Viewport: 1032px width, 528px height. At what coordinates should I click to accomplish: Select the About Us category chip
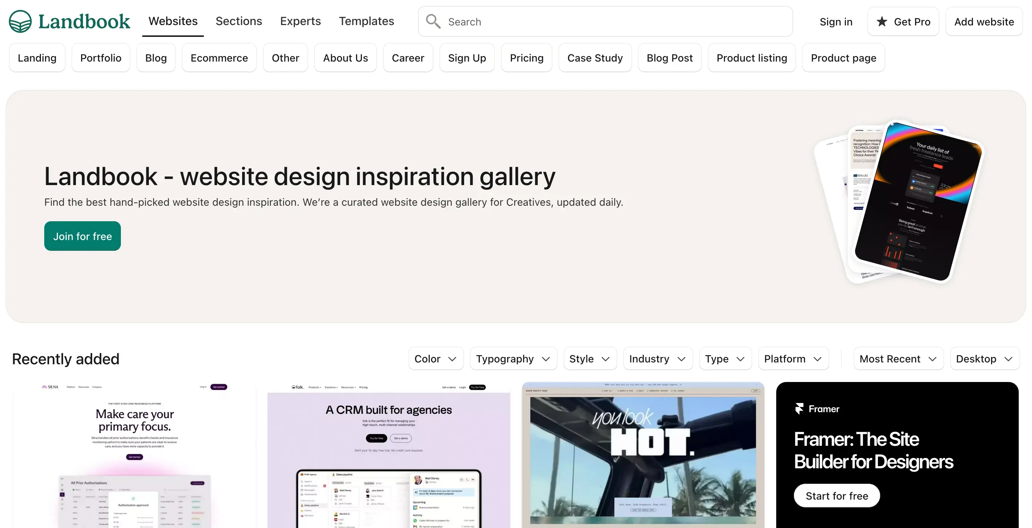tap(345, 58)
